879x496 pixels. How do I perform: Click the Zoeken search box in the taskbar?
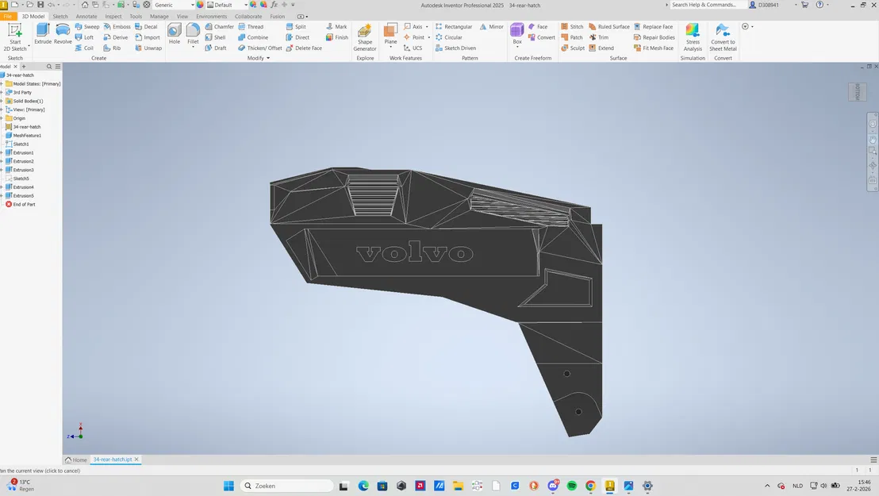coord(286,485)
